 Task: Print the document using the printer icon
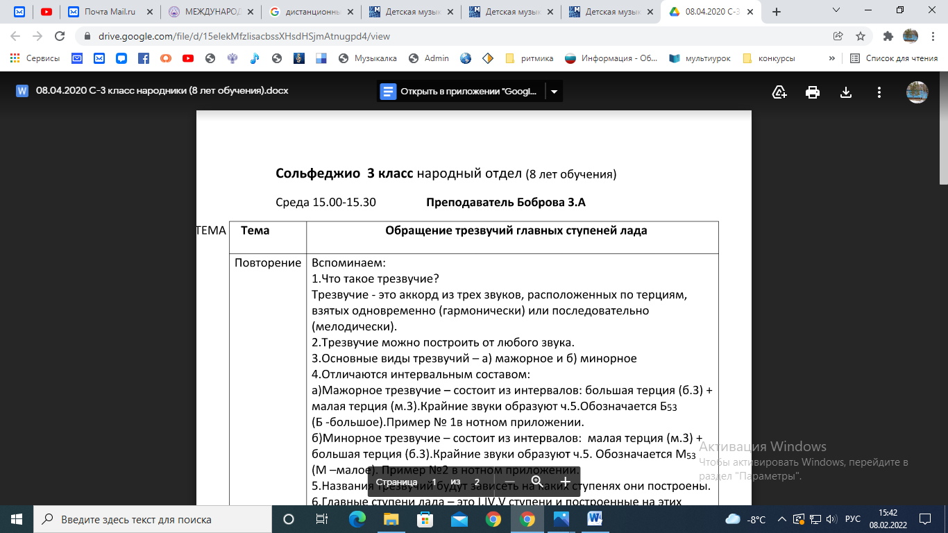point(813,92)
